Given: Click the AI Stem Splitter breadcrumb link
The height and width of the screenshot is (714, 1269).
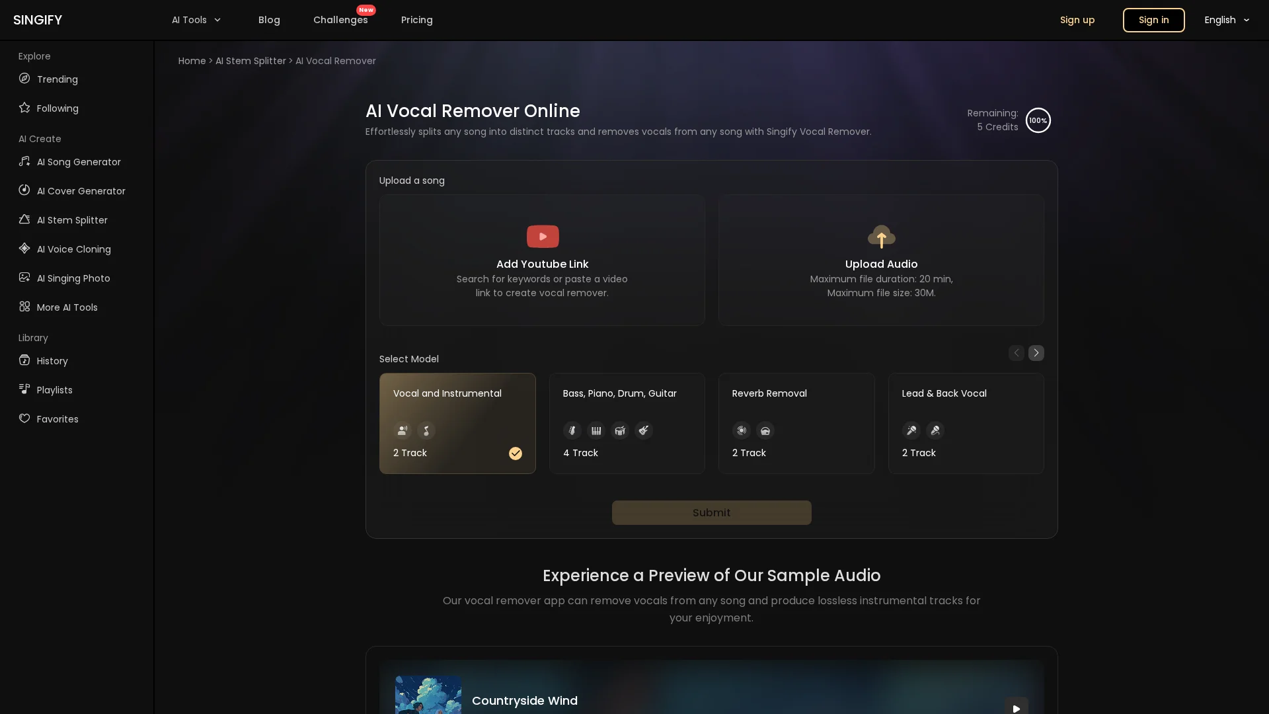Looking at the screenshot, I should [250, 61].
